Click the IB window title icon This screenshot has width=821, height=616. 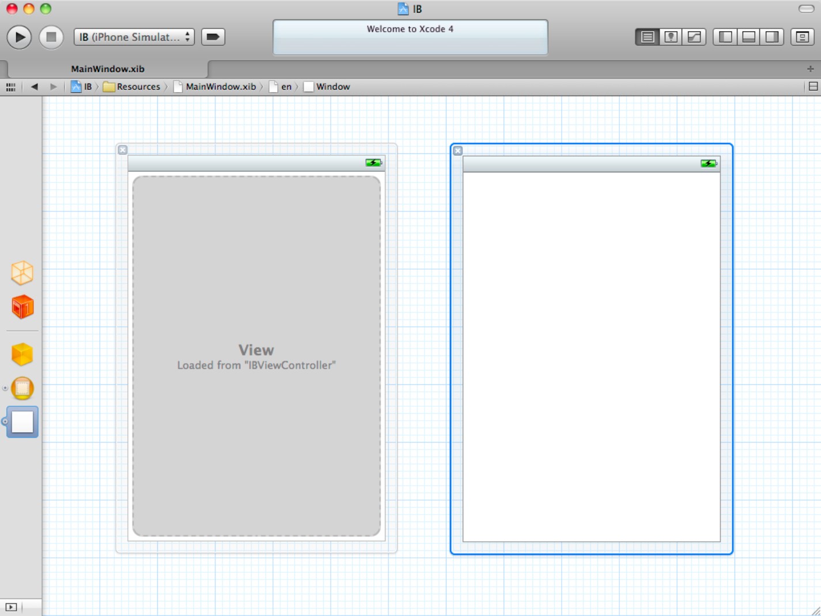(403, 9)
